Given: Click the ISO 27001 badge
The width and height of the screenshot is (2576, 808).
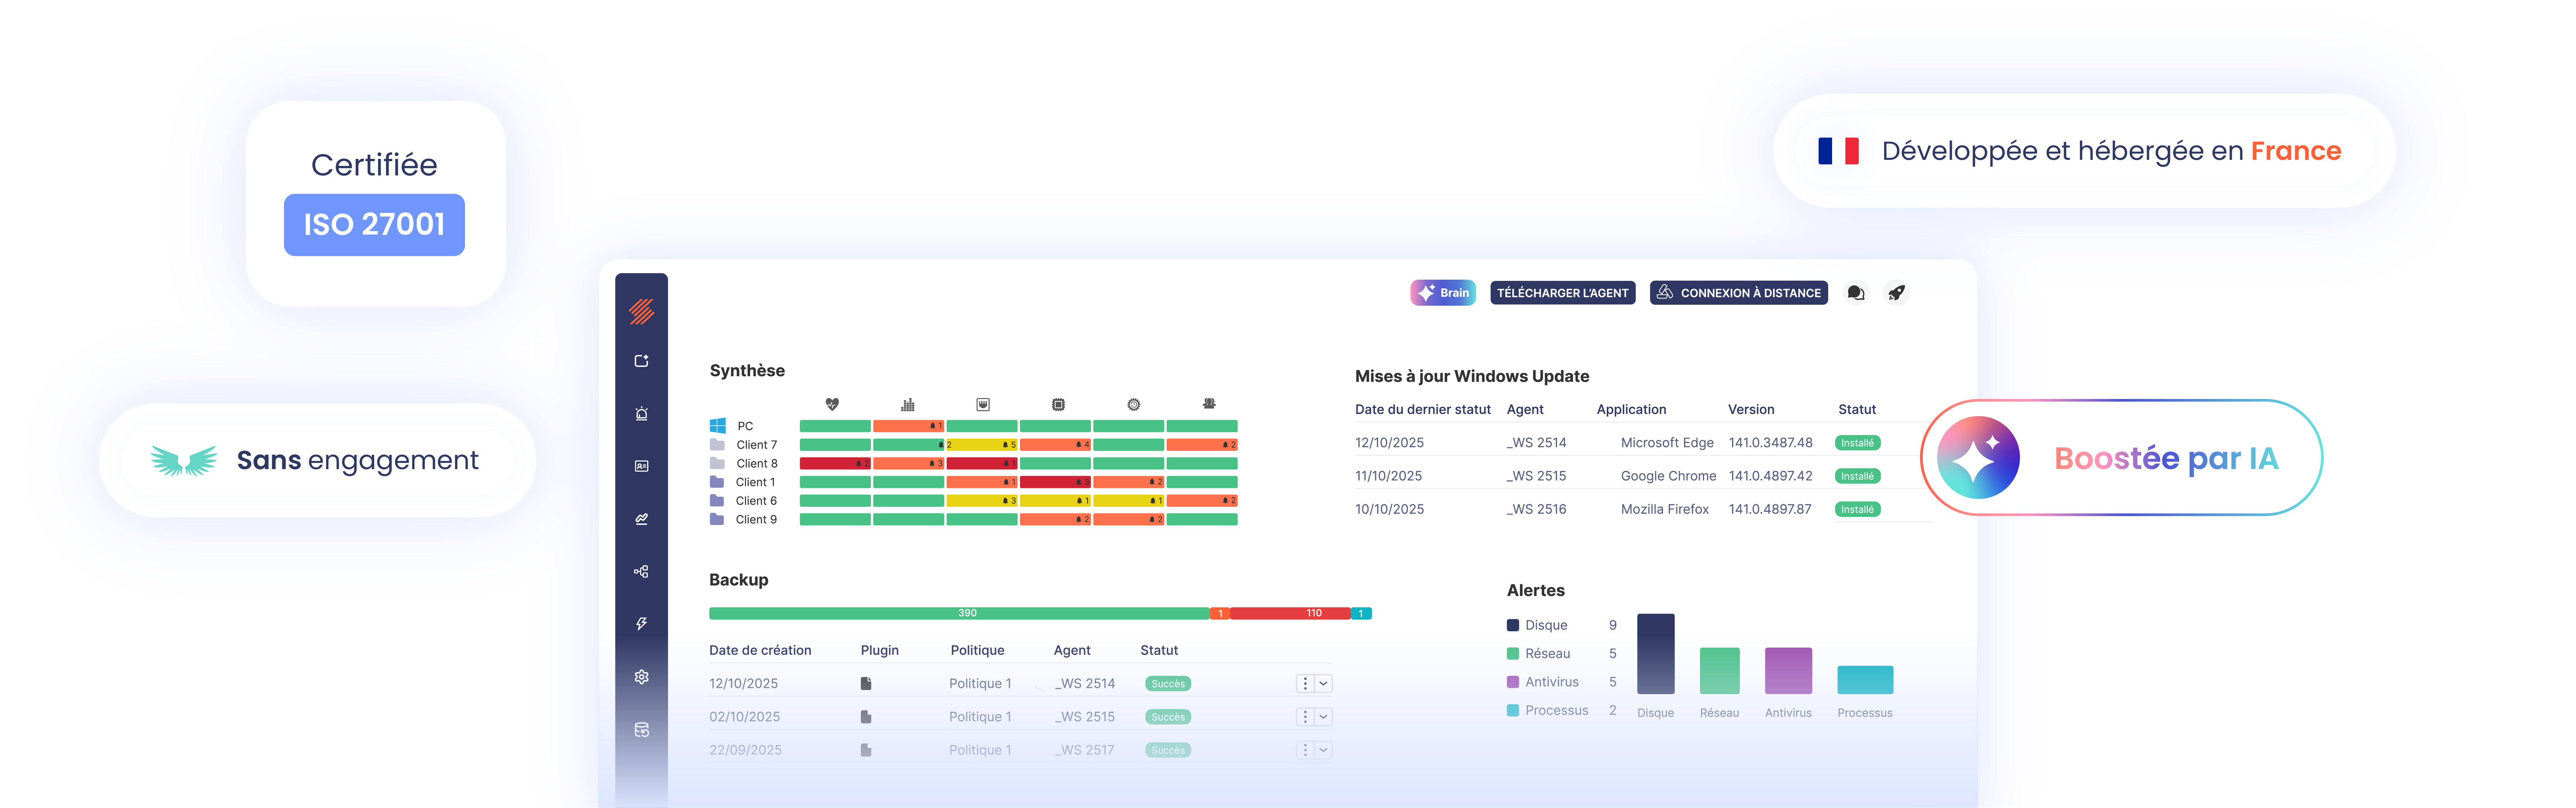Looking at the screenshot, I should point(374,225).
